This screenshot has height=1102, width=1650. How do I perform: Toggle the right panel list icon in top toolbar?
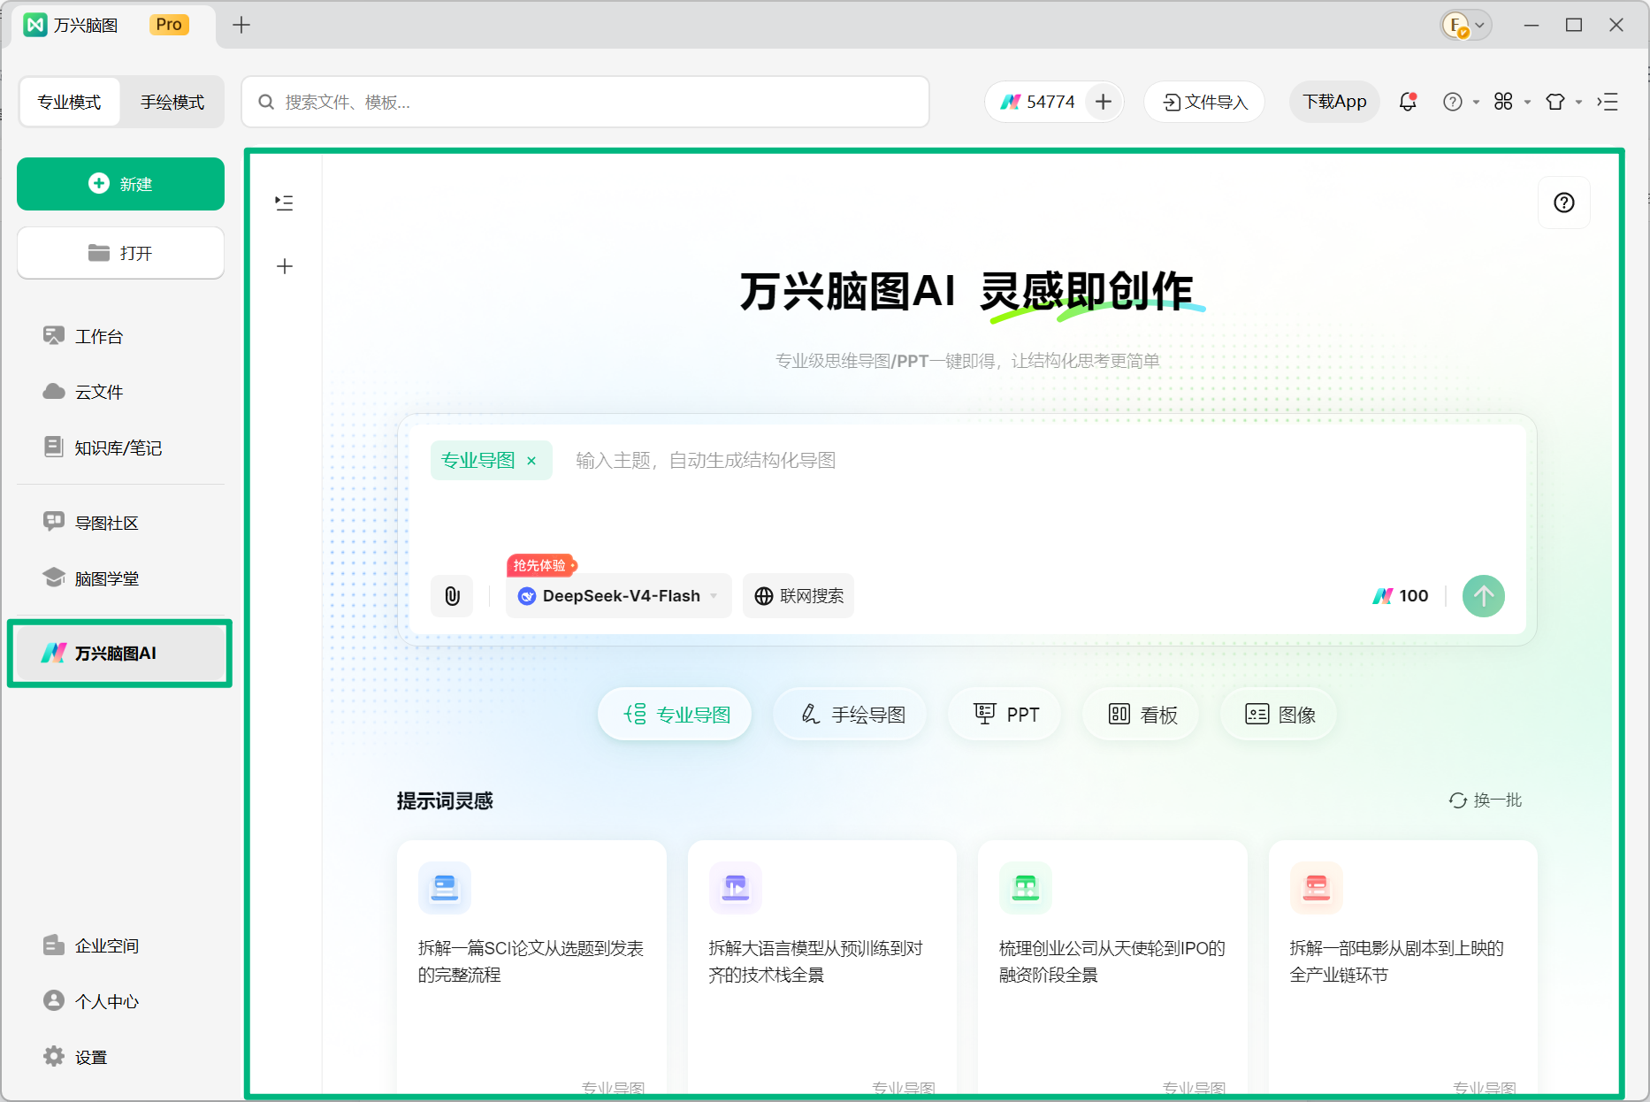pyautogui.click(x=1608, y=102)
